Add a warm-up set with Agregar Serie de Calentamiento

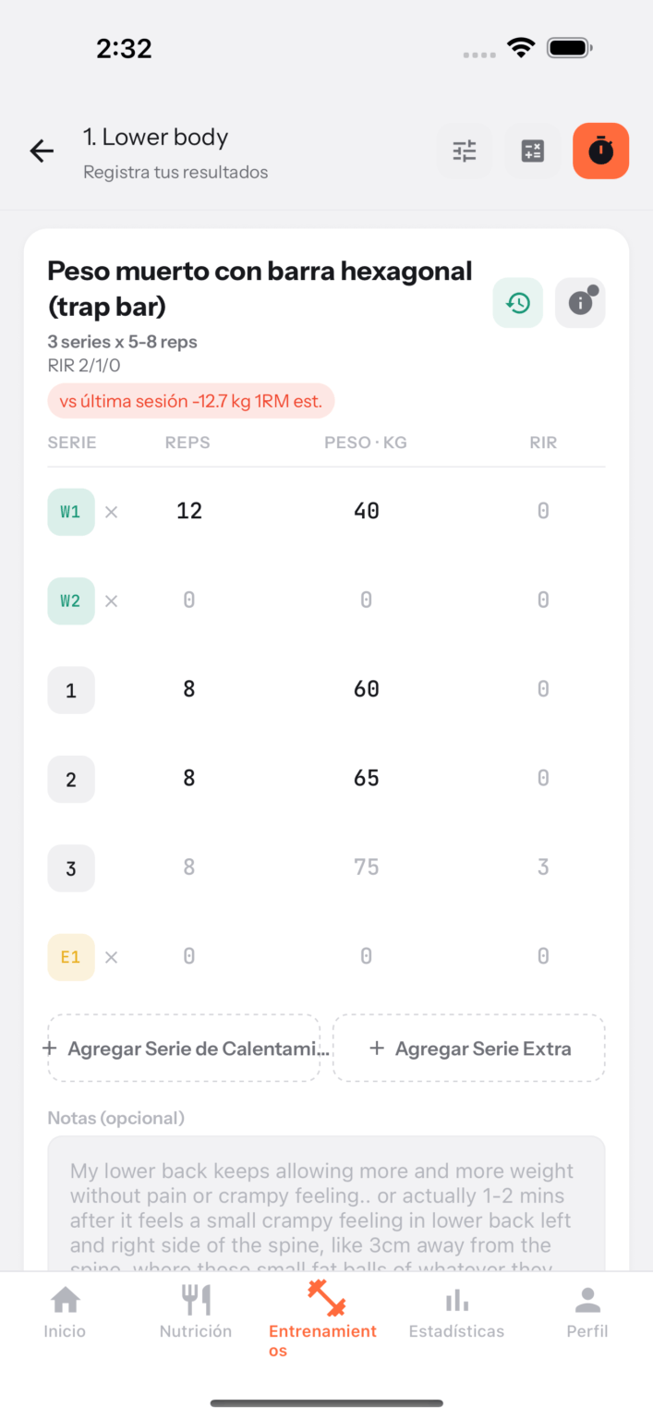(x=184, y=1049)
